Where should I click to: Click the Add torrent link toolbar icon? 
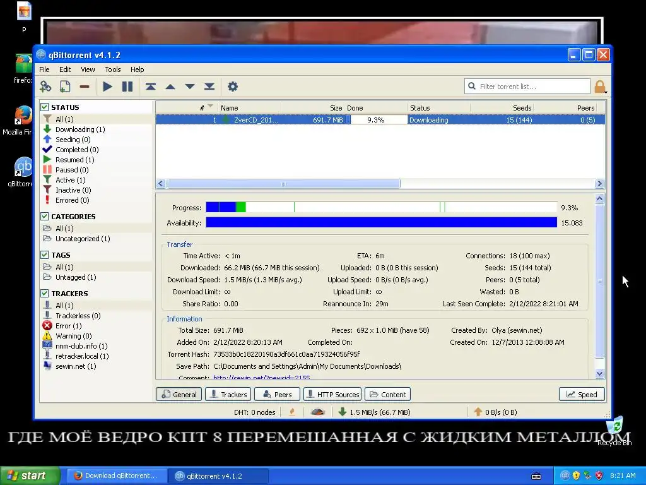point(45,87)
